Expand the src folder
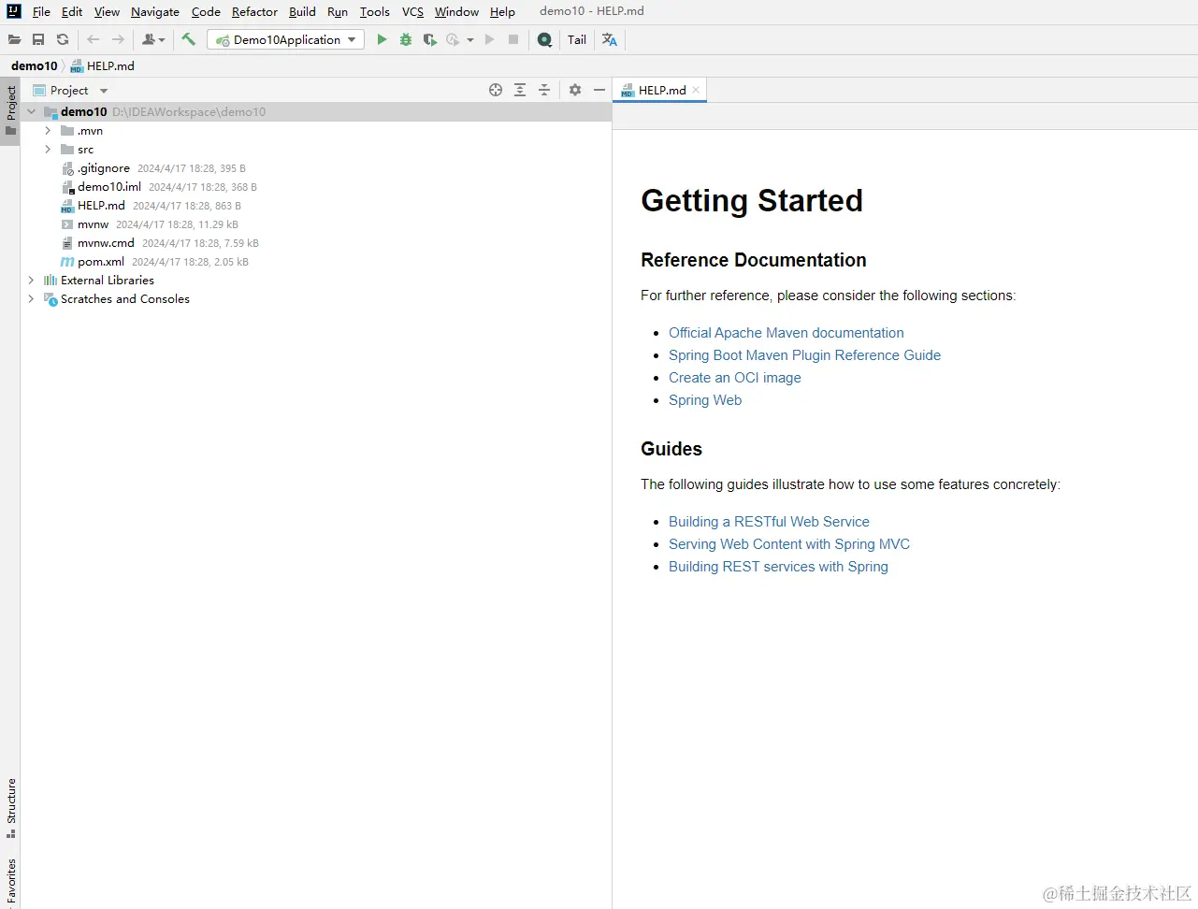 [48, 150]
